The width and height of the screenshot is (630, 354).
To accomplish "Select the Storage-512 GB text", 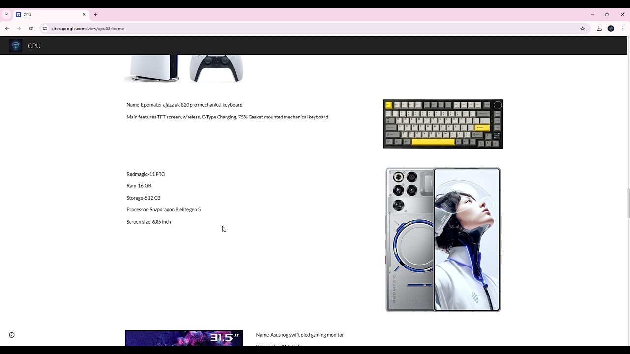I will [x=144, y=198].
